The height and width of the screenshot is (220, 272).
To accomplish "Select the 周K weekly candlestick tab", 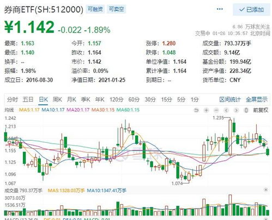I will [57, 100].
